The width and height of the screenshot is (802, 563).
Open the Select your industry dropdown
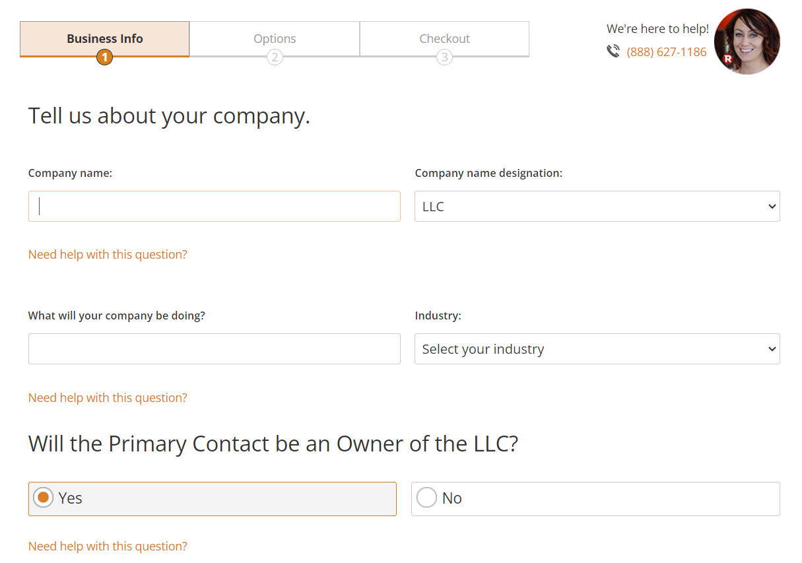coord(597,348)
